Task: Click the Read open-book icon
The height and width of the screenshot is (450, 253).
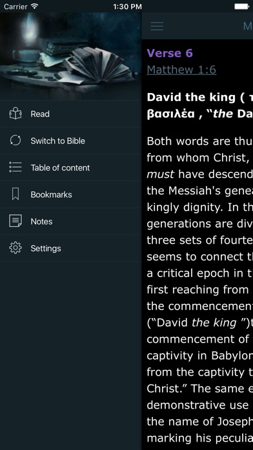Action: click(x=15, y=114)
